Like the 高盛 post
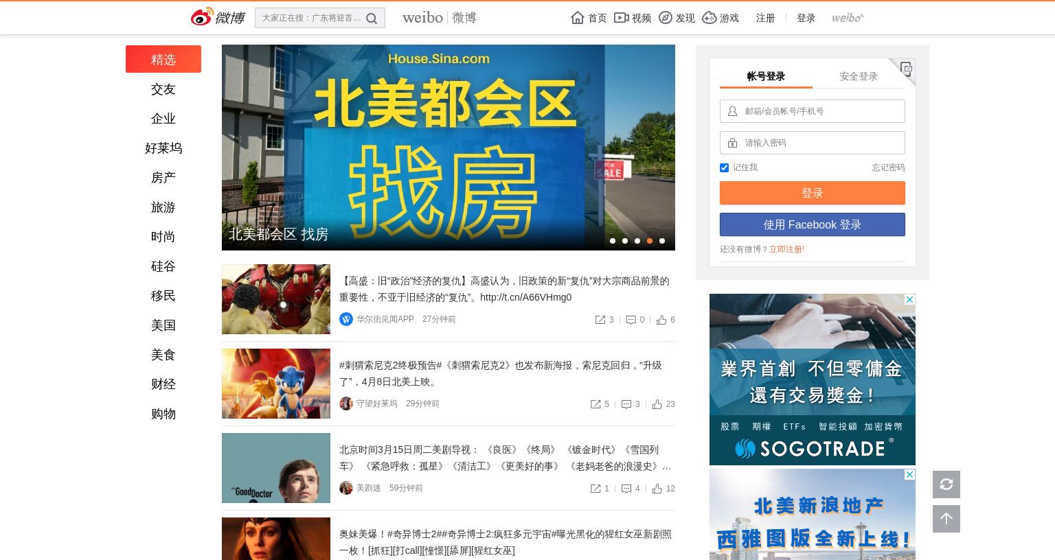This screenshot has height=560, width=1055. pos(661,320)
